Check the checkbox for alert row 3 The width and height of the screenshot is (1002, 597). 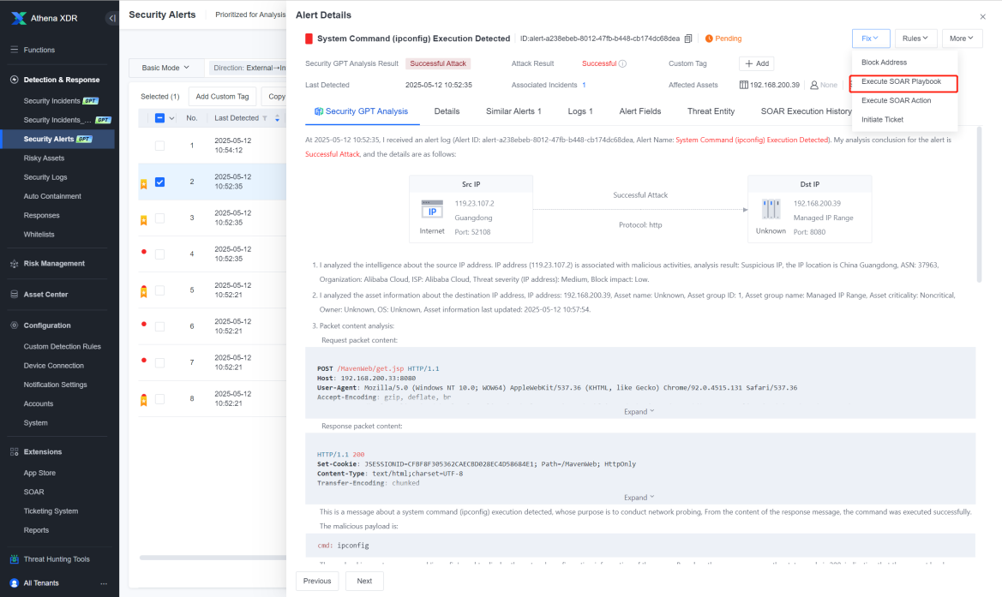click(159, 218)
